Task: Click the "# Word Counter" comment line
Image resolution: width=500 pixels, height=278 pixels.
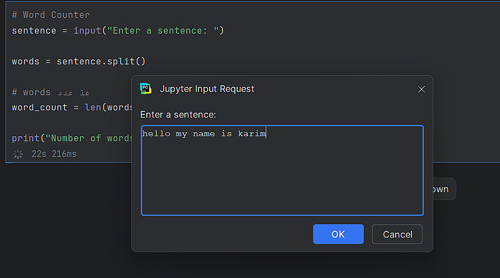Action: pos(50,15)
